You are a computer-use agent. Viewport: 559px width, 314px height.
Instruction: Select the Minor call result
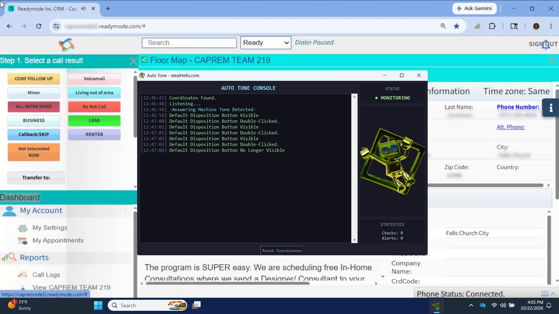coord(34,92)
